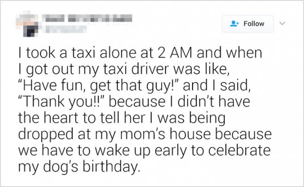Click the Follow button
The height and width of the screenshot is (187, 304).
click(x=247, y=23)
